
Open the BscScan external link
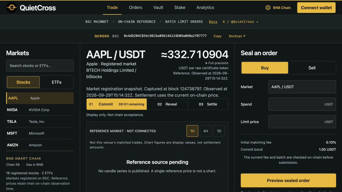click(x=237, y=36)
